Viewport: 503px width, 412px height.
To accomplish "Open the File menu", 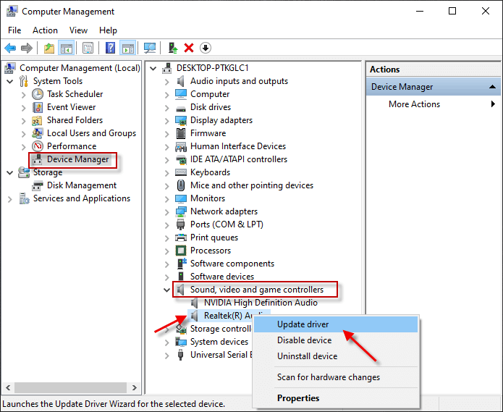I will click(14, 30).
